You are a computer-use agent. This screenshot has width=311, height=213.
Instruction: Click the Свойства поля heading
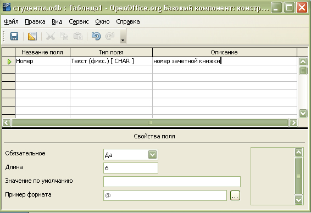coord(154,136)
